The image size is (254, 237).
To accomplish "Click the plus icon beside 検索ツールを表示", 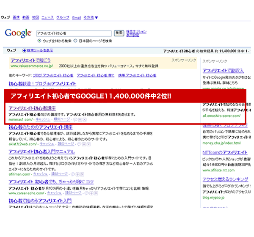I will coord(24,50).
